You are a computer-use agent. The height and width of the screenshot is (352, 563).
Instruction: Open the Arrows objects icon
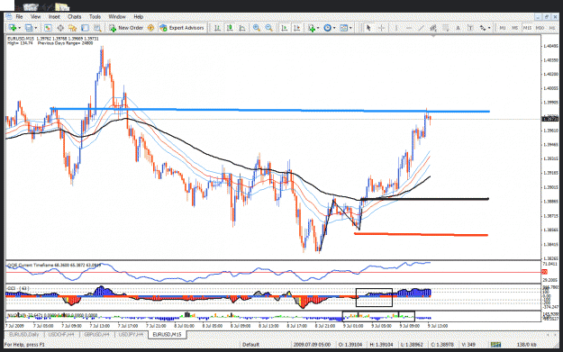[x=483, y=28]
